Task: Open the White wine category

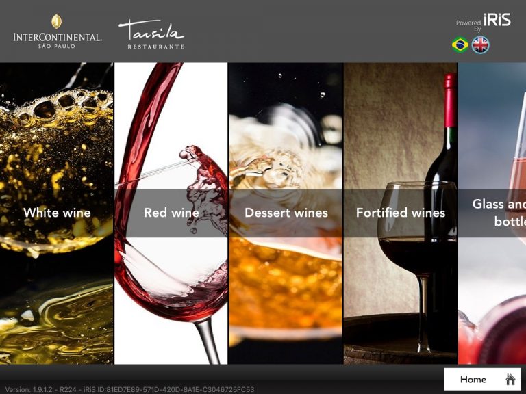Action: pyautogui.click(x=57, y=213)
